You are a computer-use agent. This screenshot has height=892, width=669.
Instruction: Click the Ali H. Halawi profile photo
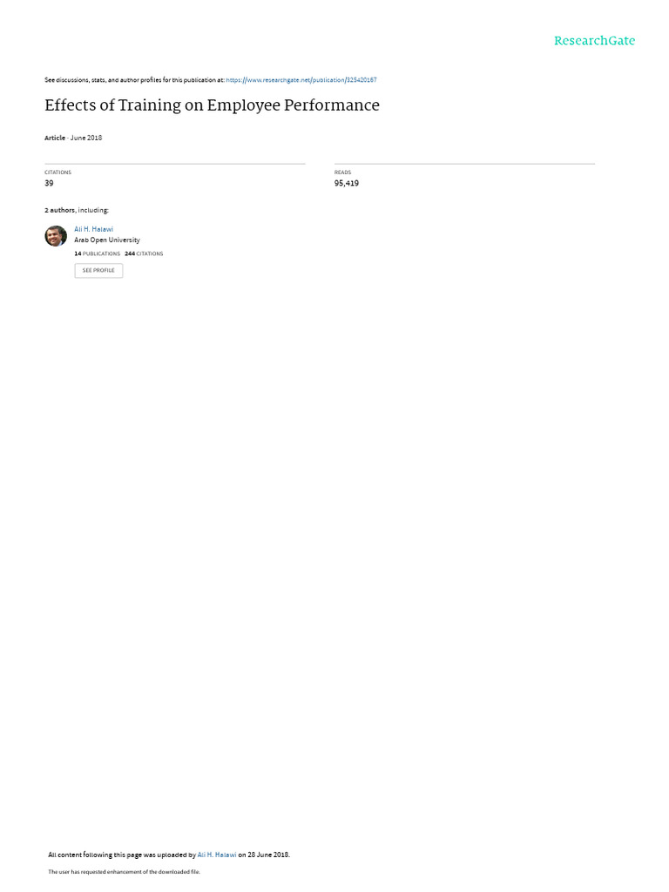click(x=56, y=235)
